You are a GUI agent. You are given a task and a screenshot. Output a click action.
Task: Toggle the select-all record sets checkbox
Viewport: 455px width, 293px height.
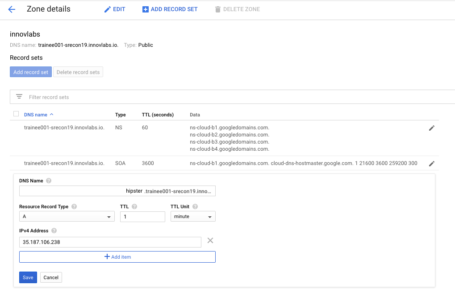16,114
